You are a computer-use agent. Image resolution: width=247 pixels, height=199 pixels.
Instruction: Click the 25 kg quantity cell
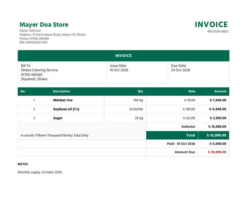pos(125,118)
